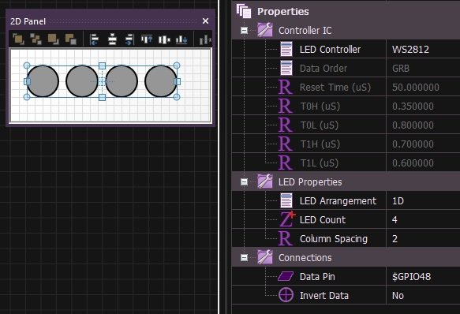Click the circle icon beside Invert Data

click(x=286, y=294)
